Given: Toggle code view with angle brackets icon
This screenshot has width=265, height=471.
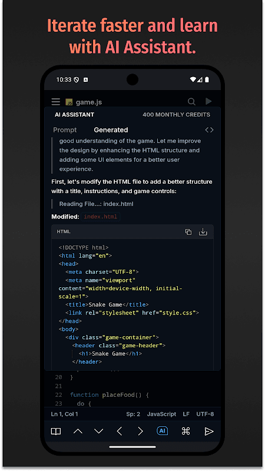Looking at the screenshot, I should [x=209, y=130].
